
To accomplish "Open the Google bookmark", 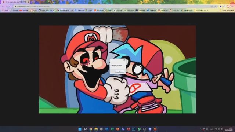I will [14, 10].
